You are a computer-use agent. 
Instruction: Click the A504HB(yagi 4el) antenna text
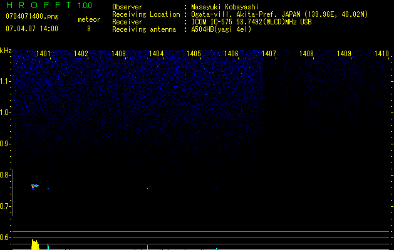[221, 29]
